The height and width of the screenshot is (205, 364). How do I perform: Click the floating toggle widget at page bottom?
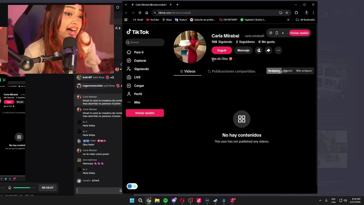132,186
